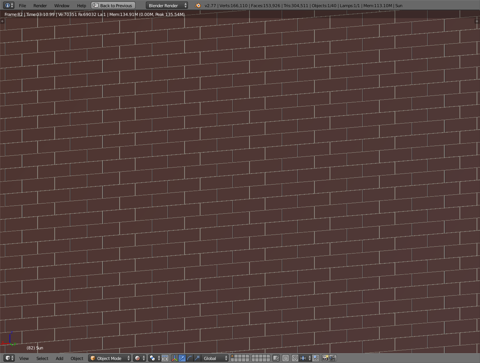Open the View menu in 3D header
The image size is (480, 363).
click(x=24, y=358)
